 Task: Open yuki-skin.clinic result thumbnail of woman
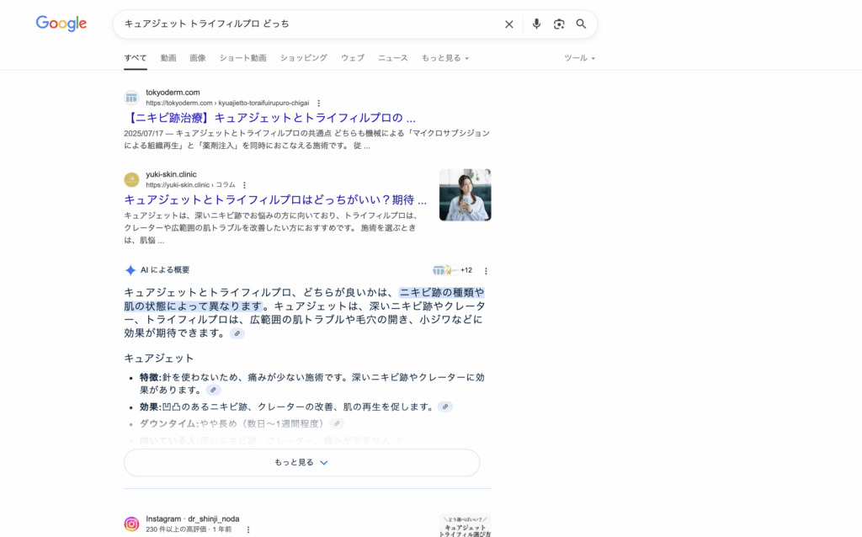pos(465,195)
